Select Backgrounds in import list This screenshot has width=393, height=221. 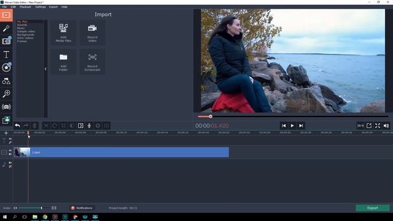coord(26,35)
